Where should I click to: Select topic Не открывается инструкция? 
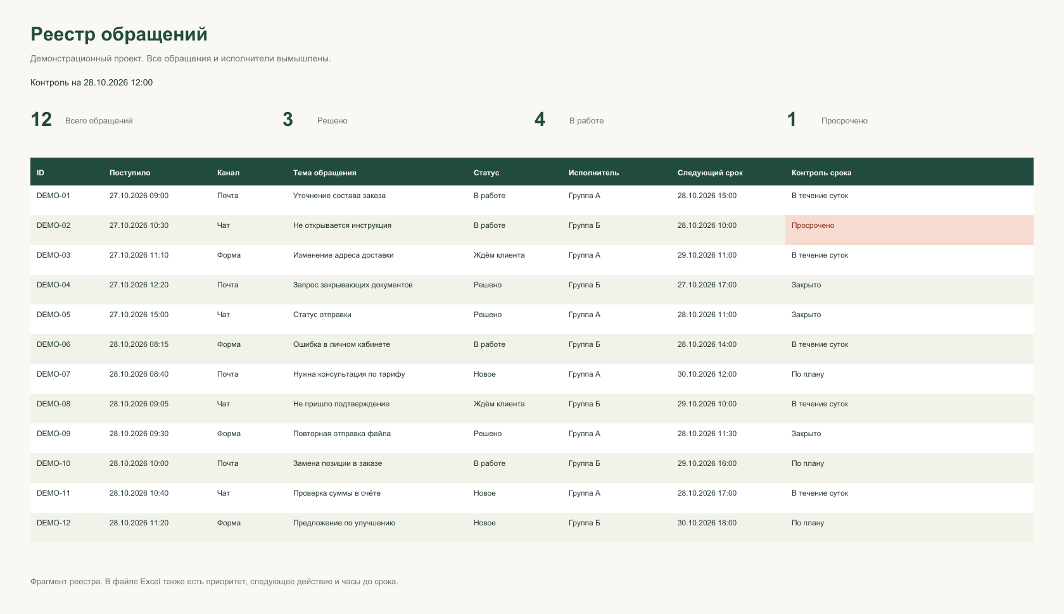[342, 225]
